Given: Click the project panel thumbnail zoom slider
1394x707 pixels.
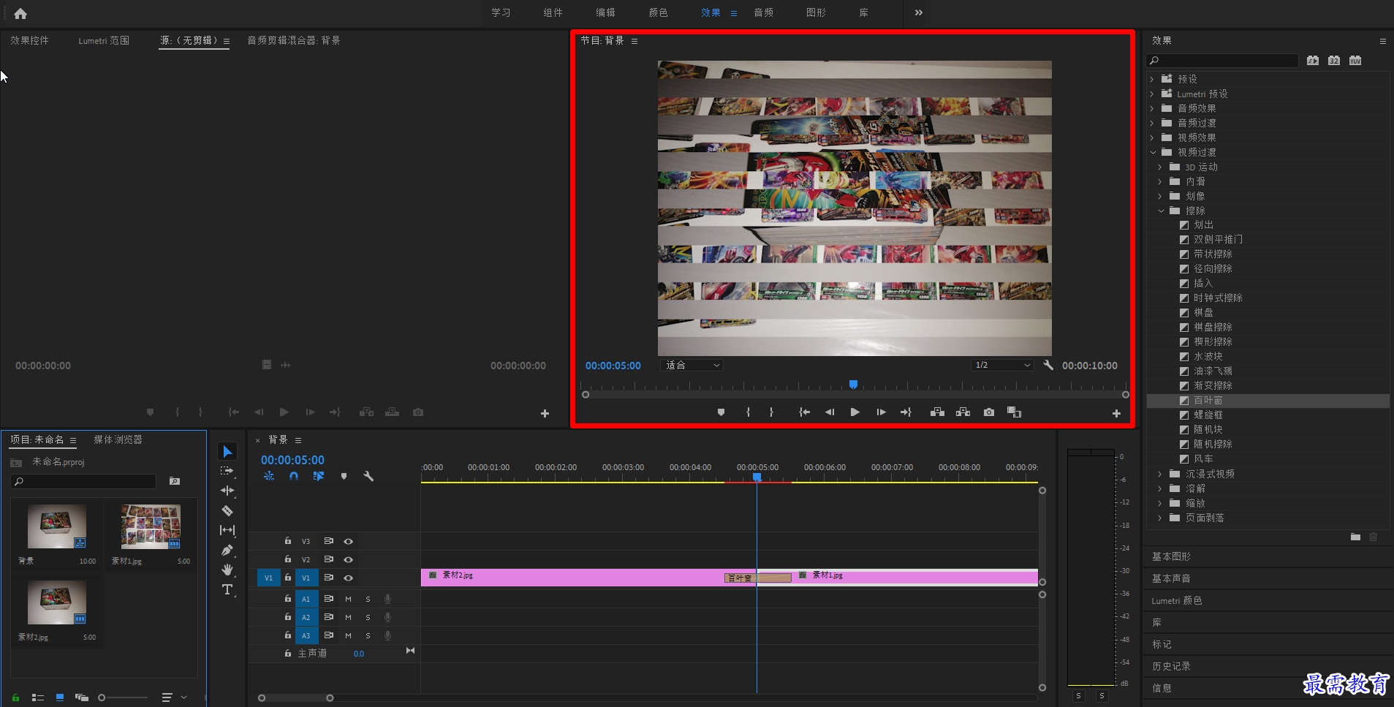Looking at the screenshot, I should (124, 697).
